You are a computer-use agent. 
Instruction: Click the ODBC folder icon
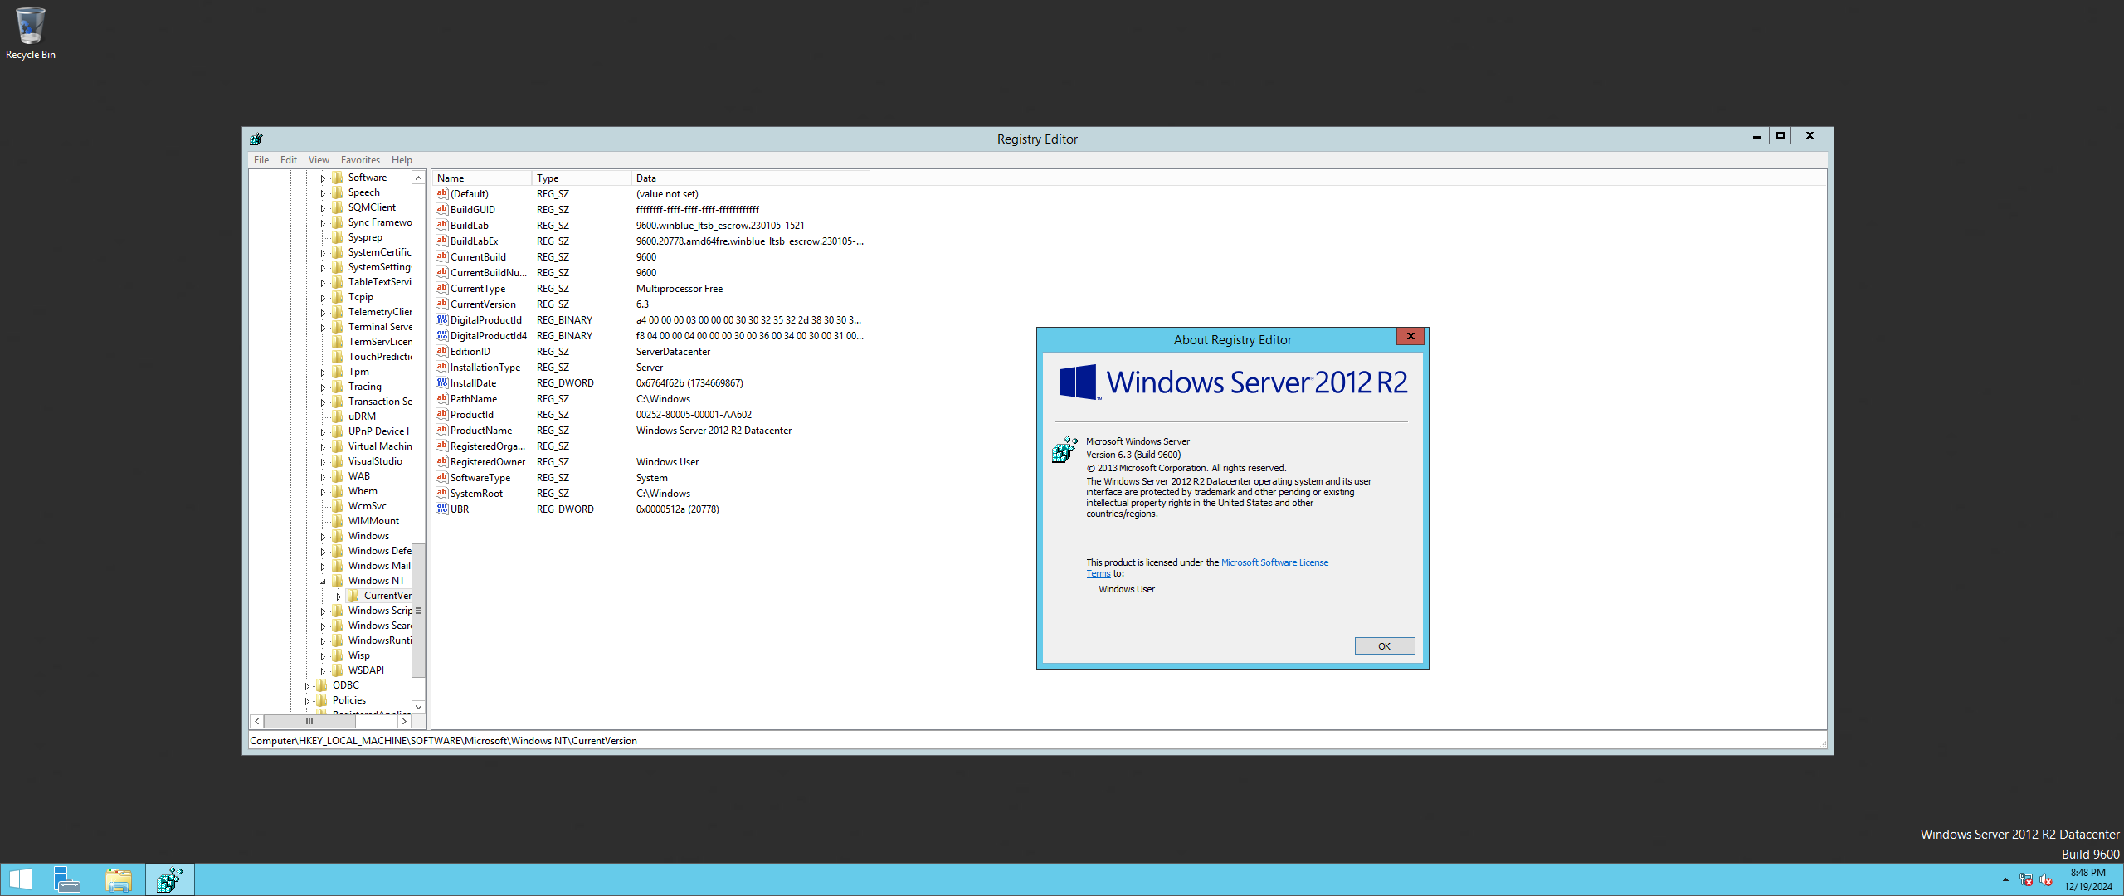(322, 685)
